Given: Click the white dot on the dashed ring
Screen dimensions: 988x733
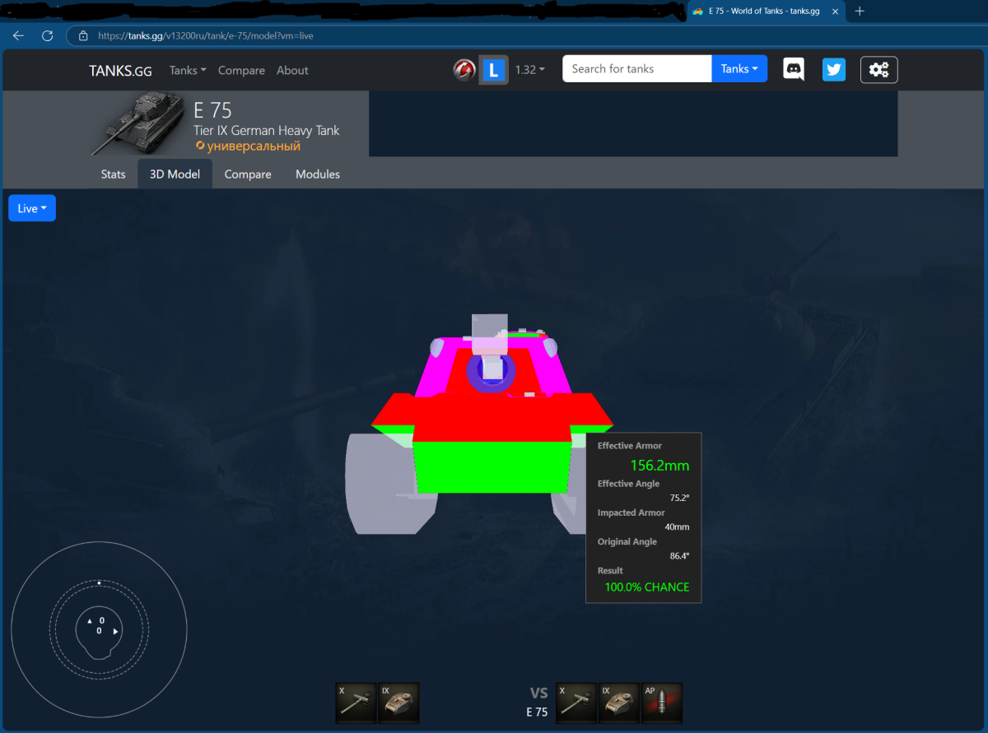Looking at the screenshot, I should [99, 582].
